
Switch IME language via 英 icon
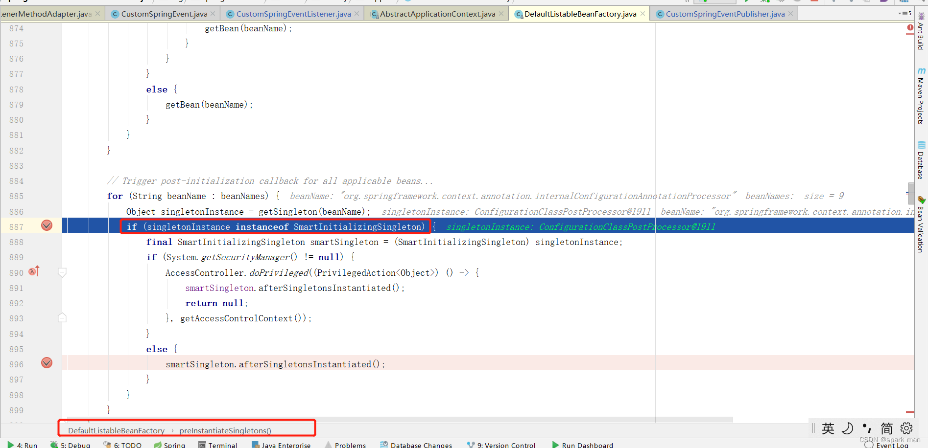(x=828, y=428)
